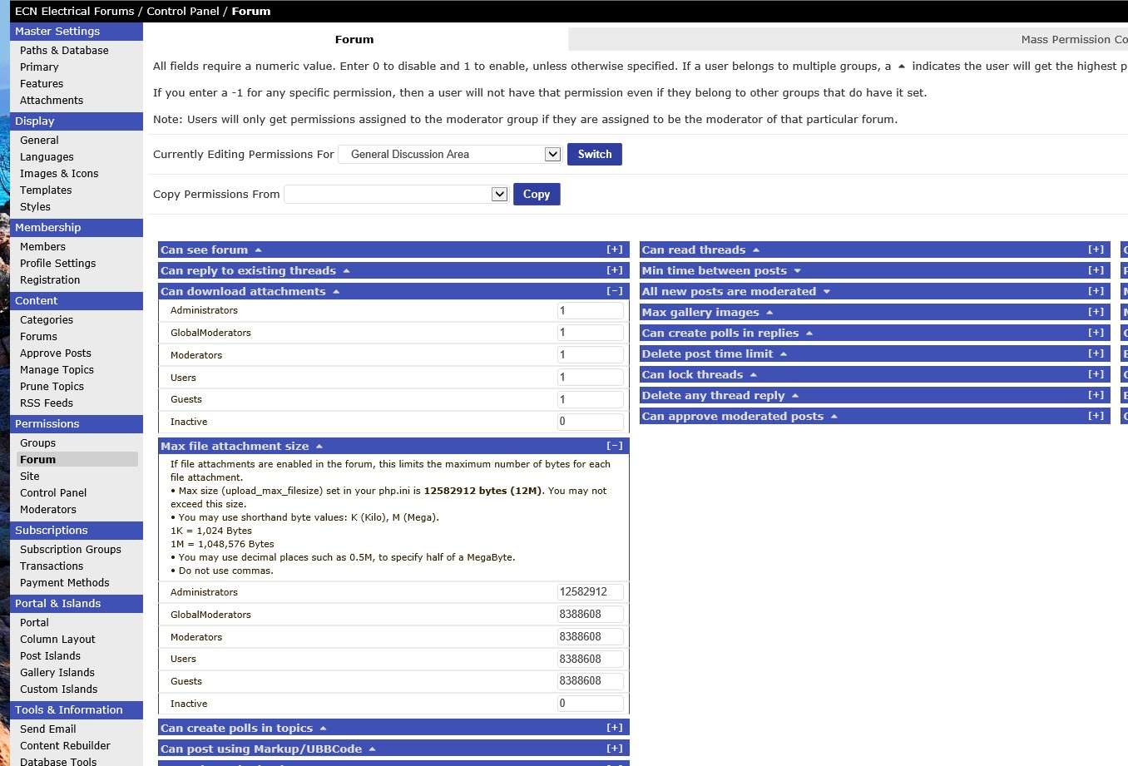
Task: Expand Can approve moderated posts panel
Action: click(1096, 416)
